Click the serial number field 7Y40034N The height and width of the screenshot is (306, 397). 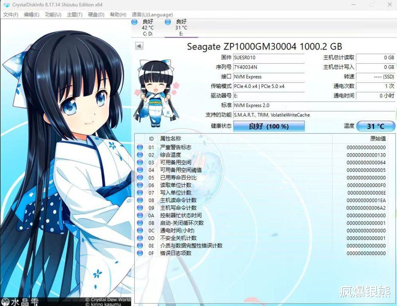tap(269, 67)
